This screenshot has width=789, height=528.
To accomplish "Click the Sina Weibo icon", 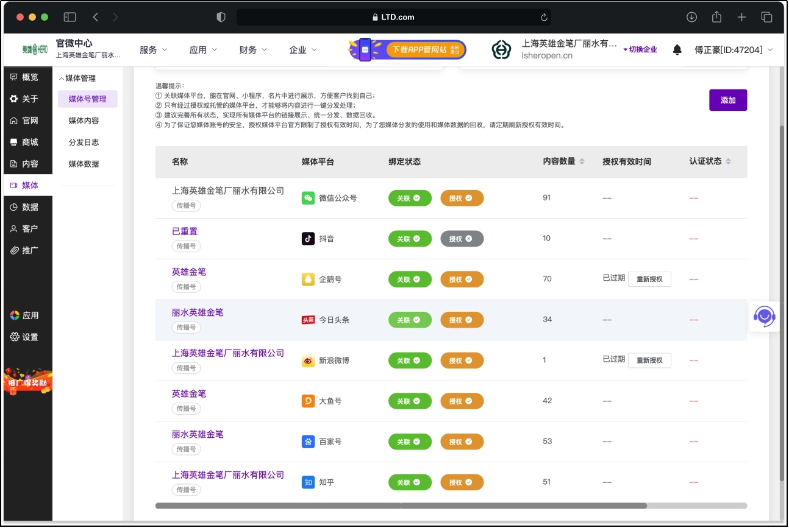I will tap(308, 361).
